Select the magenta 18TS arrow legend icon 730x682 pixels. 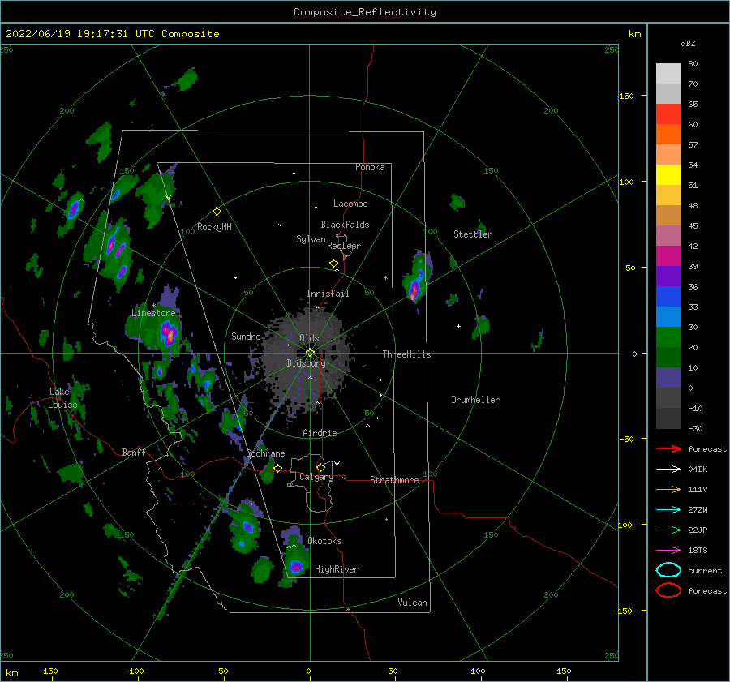668,551
